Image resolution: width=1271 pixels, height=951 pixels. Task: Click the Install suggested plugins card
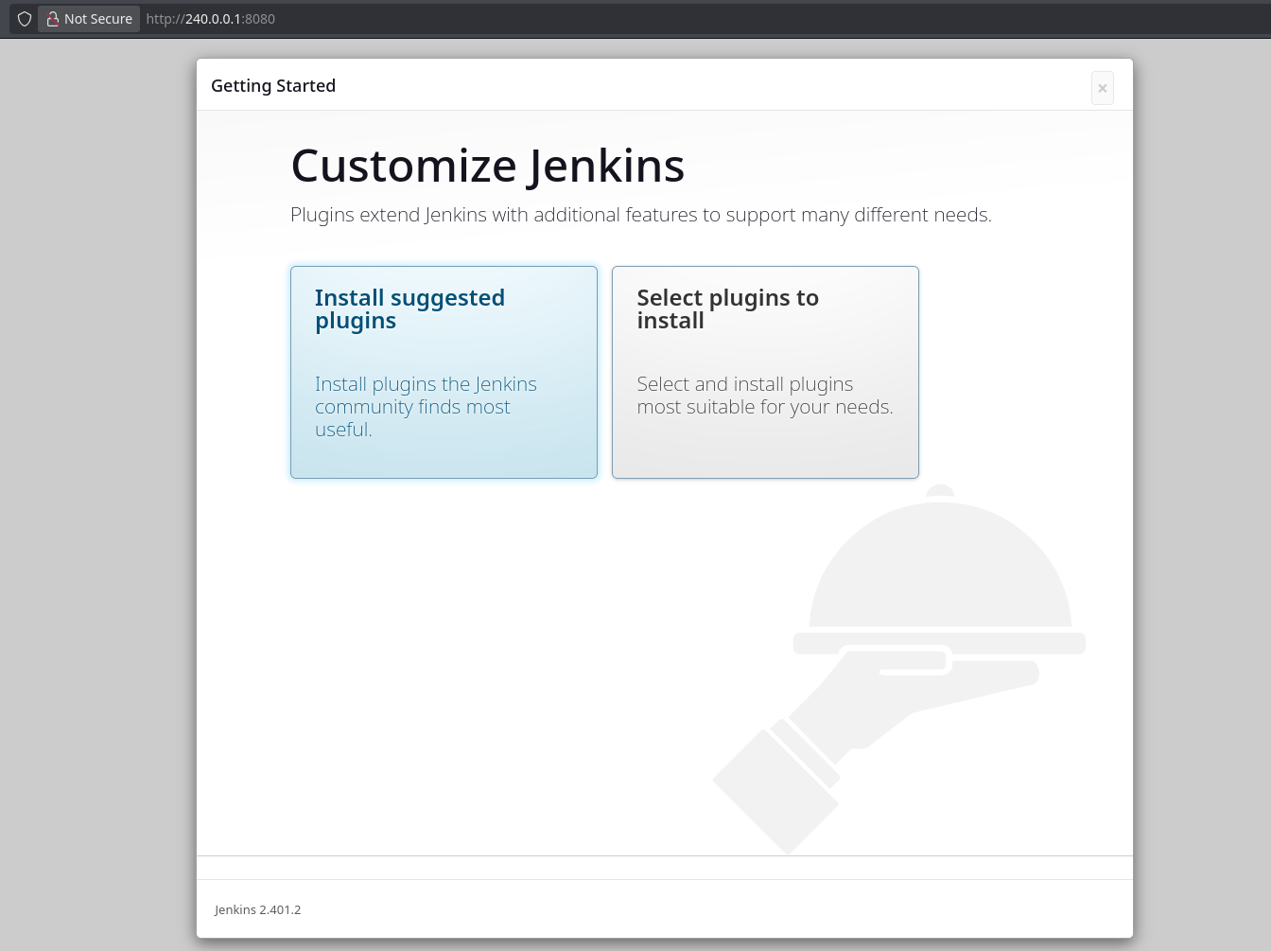pyautogui.click(x=444, y=372)
